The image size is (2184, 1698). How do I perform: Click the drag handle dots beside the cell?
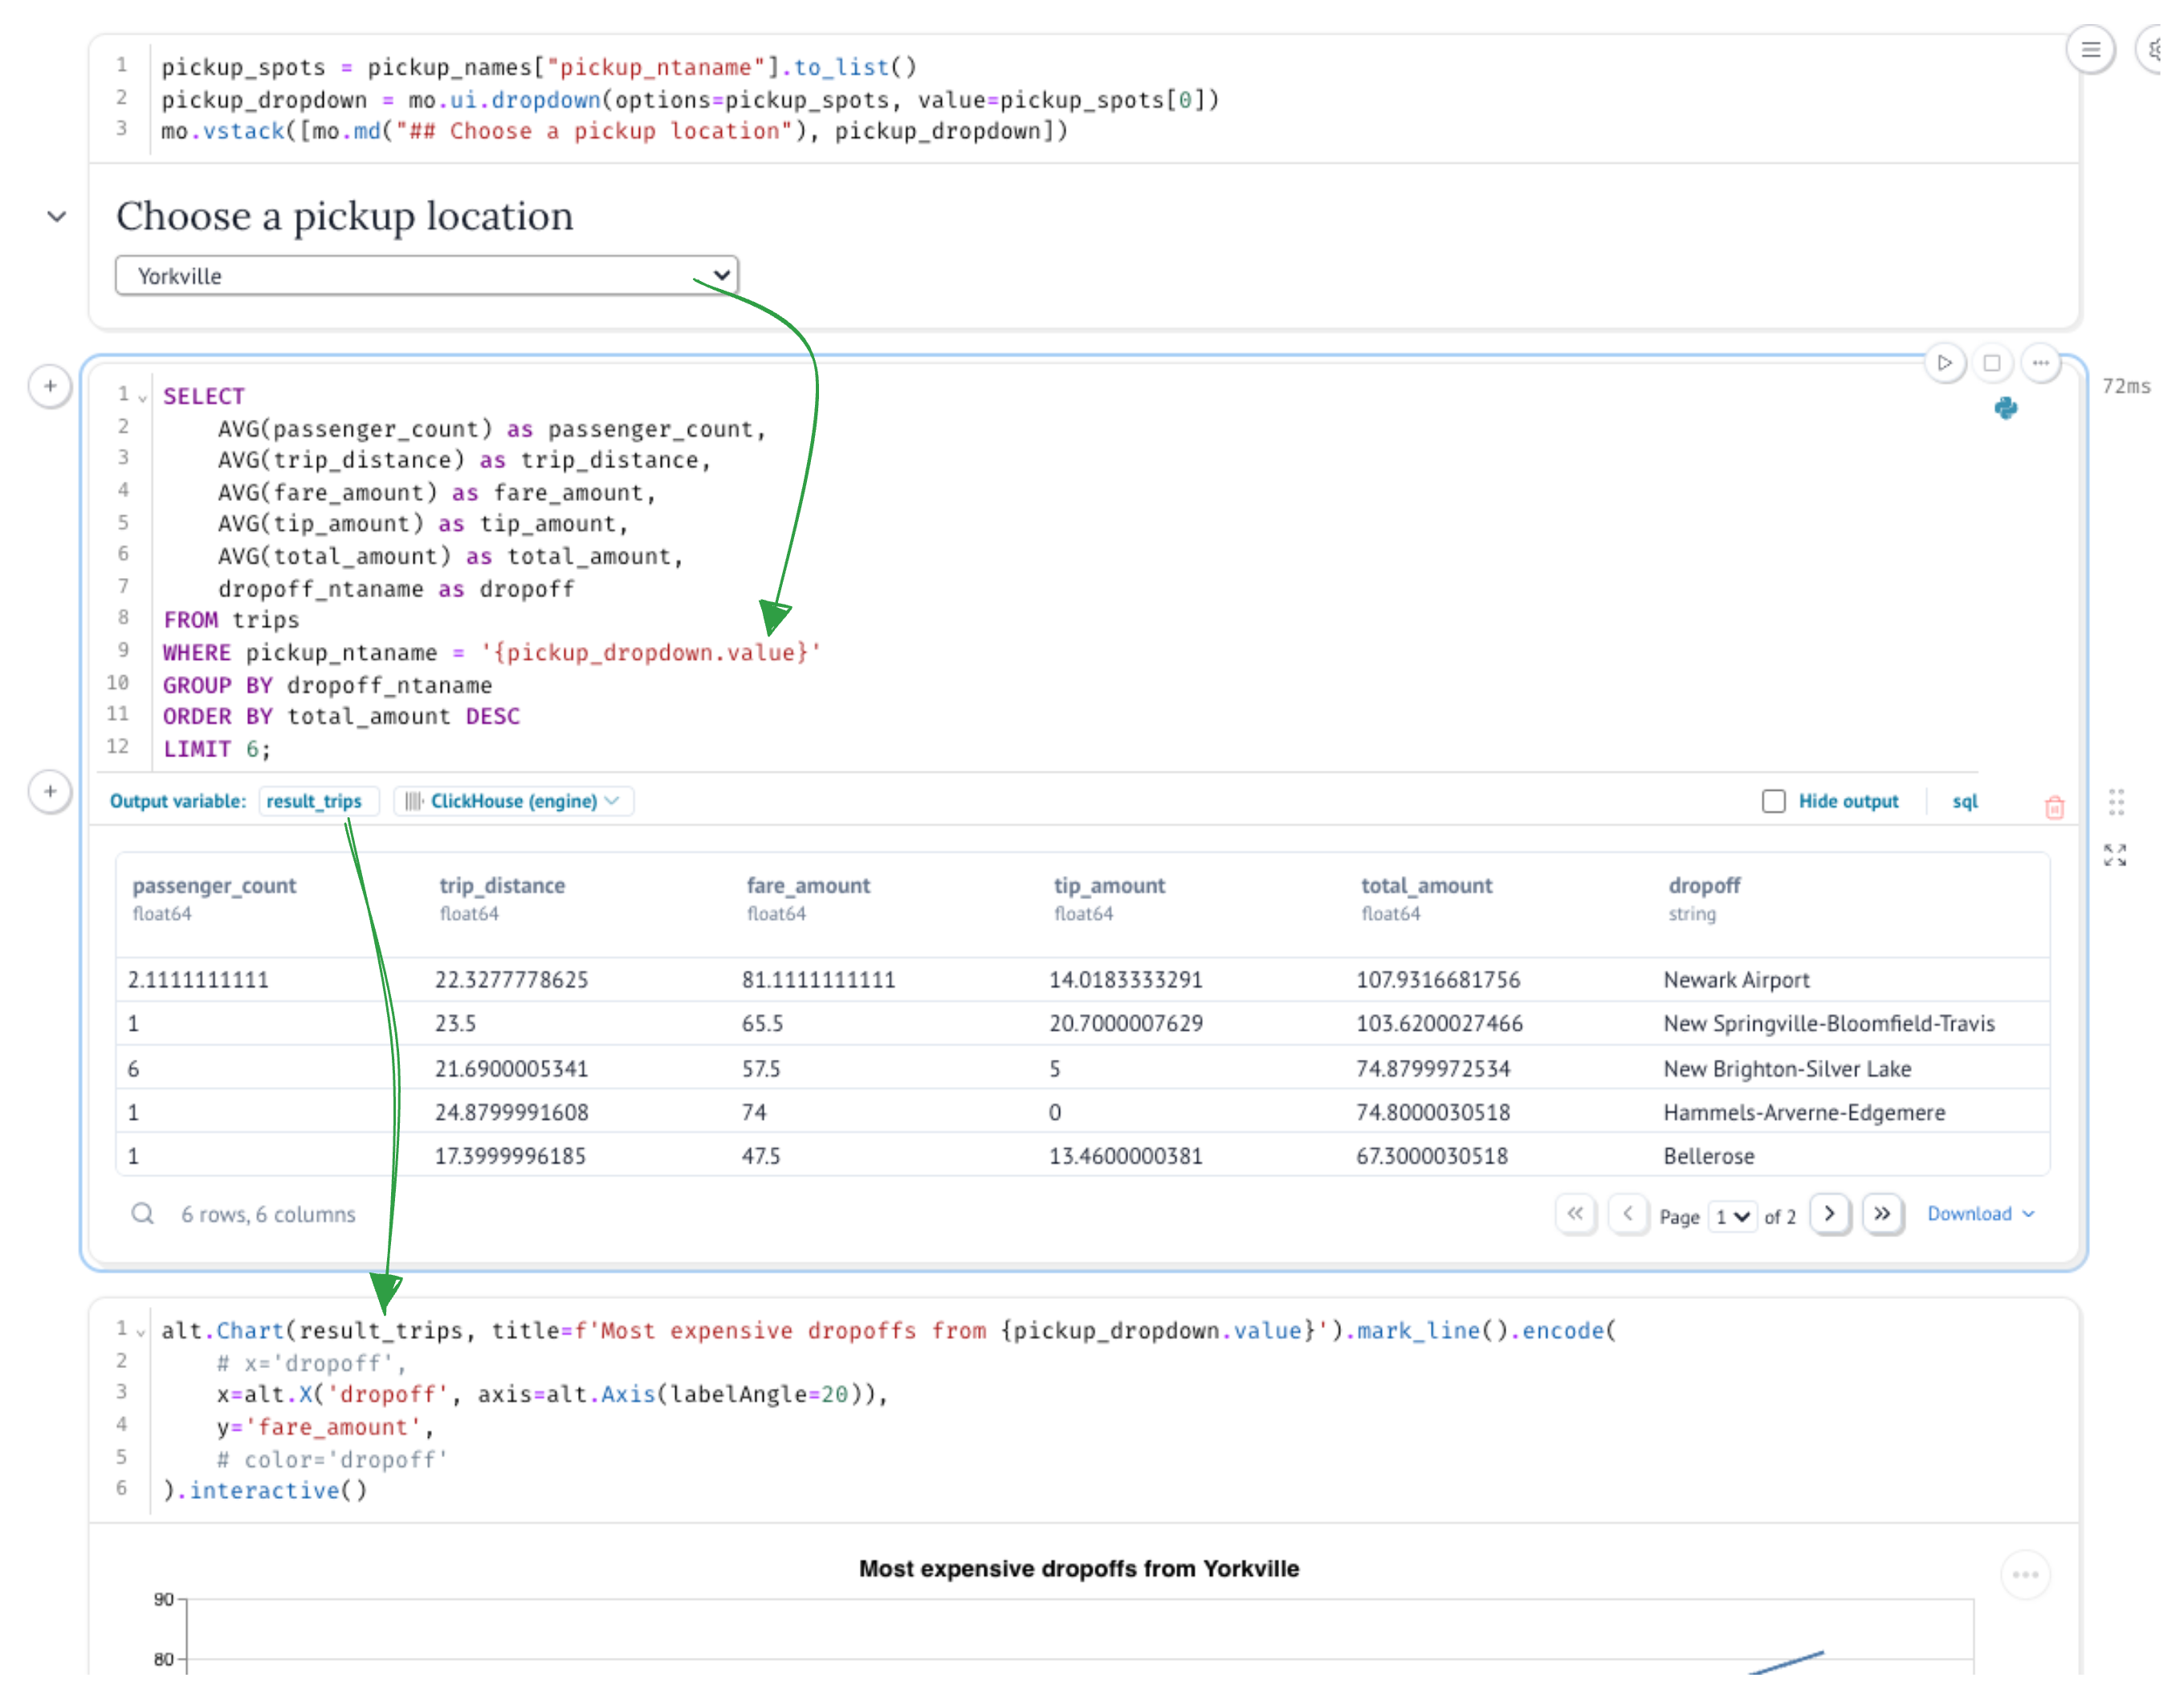pyautogui.click(x=2116, y=801)
